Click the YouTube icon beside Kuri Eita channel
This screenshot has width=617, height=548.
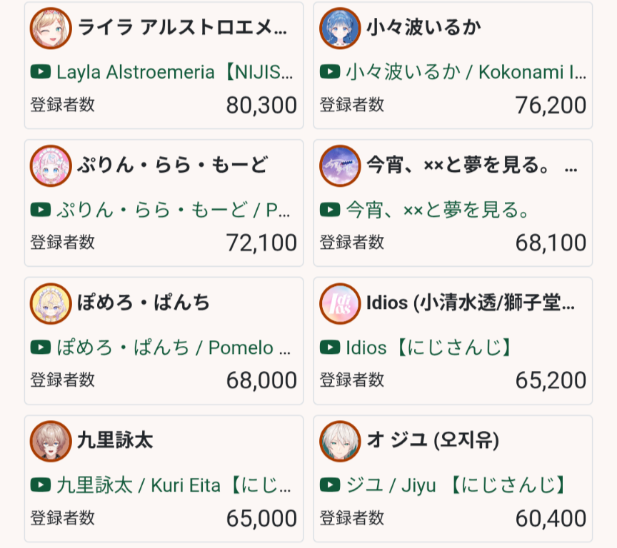(x=41, y=484)
